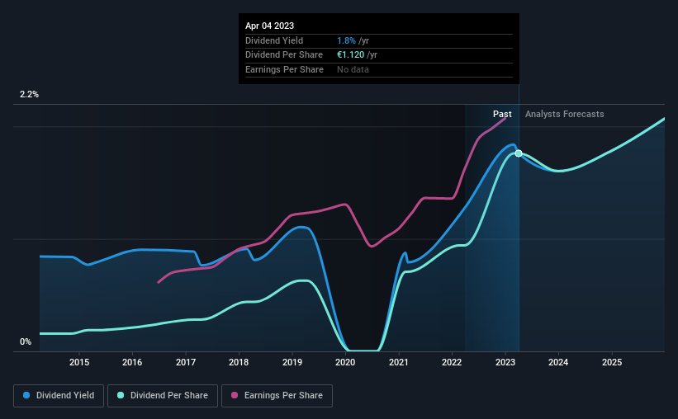Image resolution: width=678 pixels, height=419 pixels.
Task: Toggle the Dividend Per Share legend button
Action: pos(163,396)
